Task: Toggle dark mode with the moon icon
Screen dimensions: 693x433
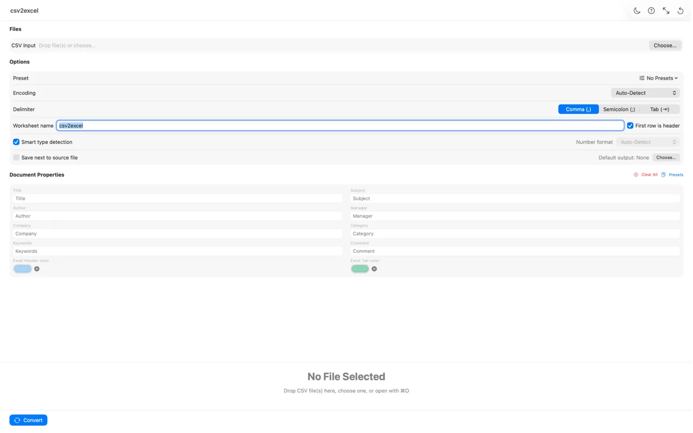Action: 637,10
